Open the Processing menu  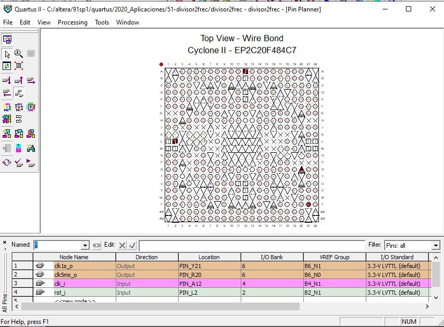[72, 22]
